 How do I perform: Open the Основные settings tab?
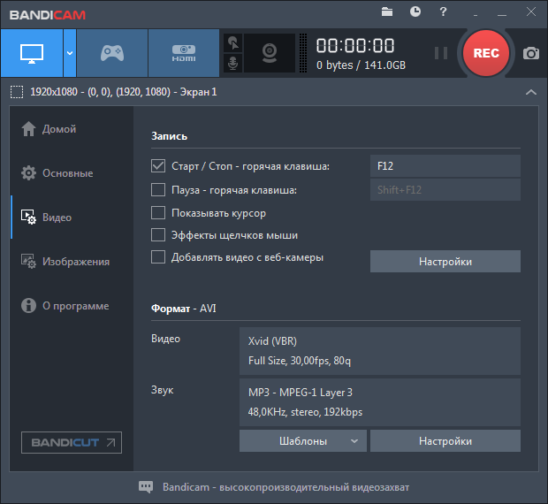pyautogui.click(x=67, y=173)
